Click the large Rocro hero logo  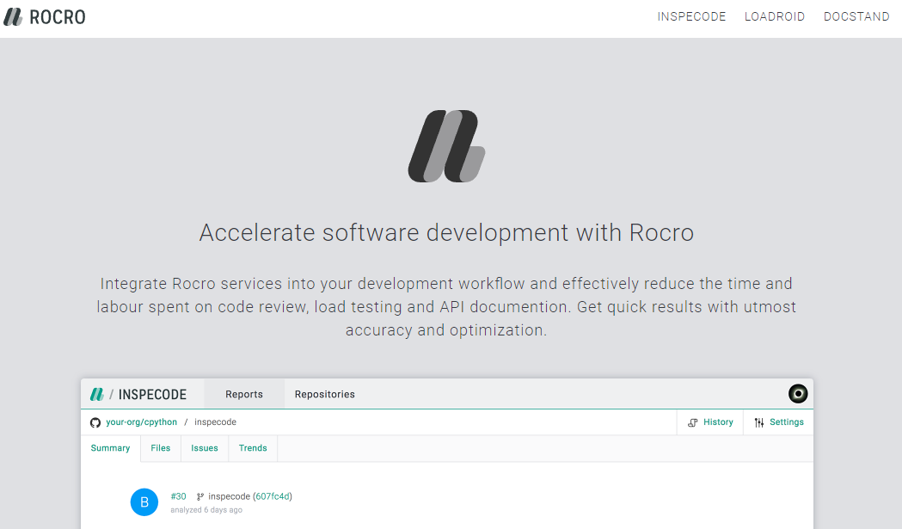click(446, 146)
